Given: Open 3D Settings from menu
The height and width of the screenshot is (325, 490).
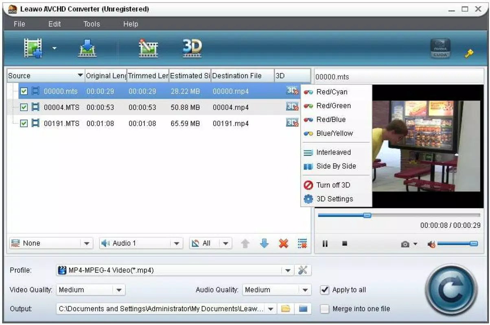Looking at the screenshot, I should (336, 199).
